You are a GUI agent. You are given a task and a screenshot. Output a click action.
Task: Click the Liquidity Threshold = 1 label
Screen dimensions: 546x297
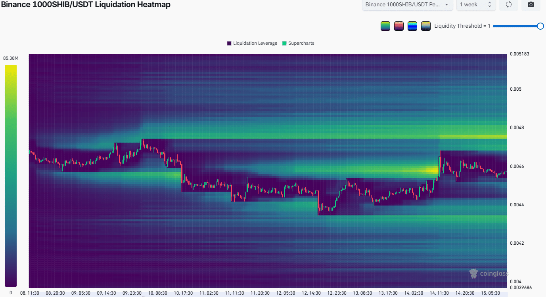coord(462,26)
